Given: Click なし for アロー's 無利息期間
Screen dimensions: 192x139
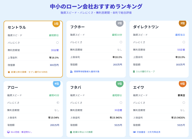Looking at the screenshot, I should [x=57, y=110].
